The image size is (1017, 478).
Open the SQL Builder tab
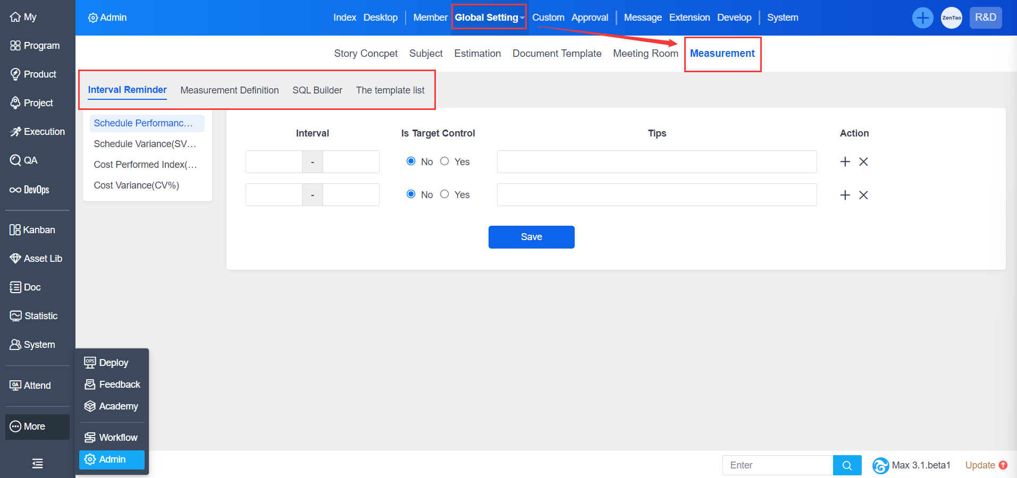317,90
